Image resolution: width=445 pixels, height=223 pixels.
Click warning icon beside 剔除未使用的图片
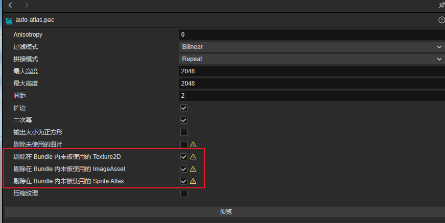click(x=193, y=145)
